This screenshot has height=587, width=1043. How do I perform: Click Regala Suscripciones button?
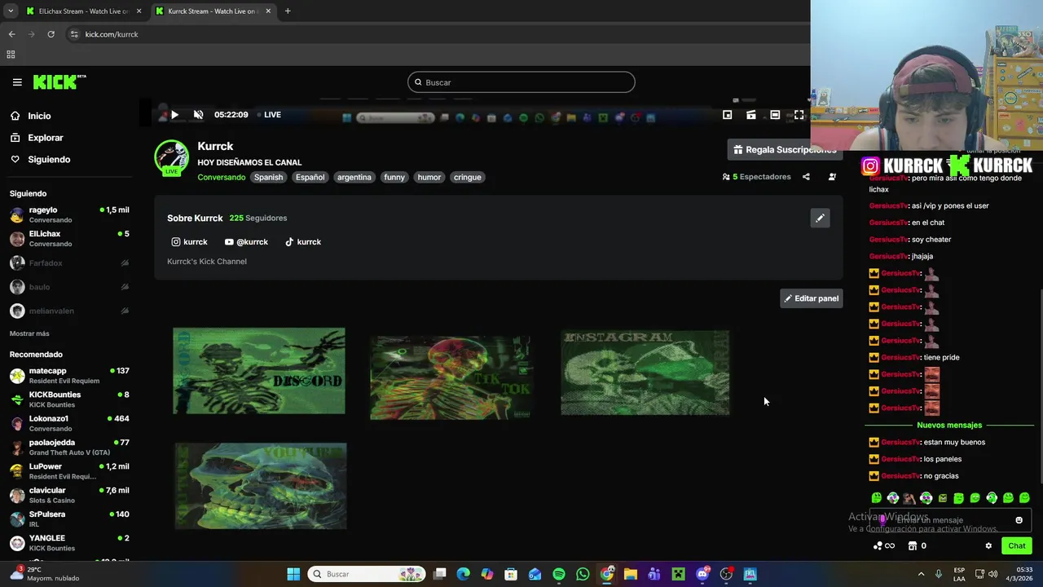[x=784, y=149]
